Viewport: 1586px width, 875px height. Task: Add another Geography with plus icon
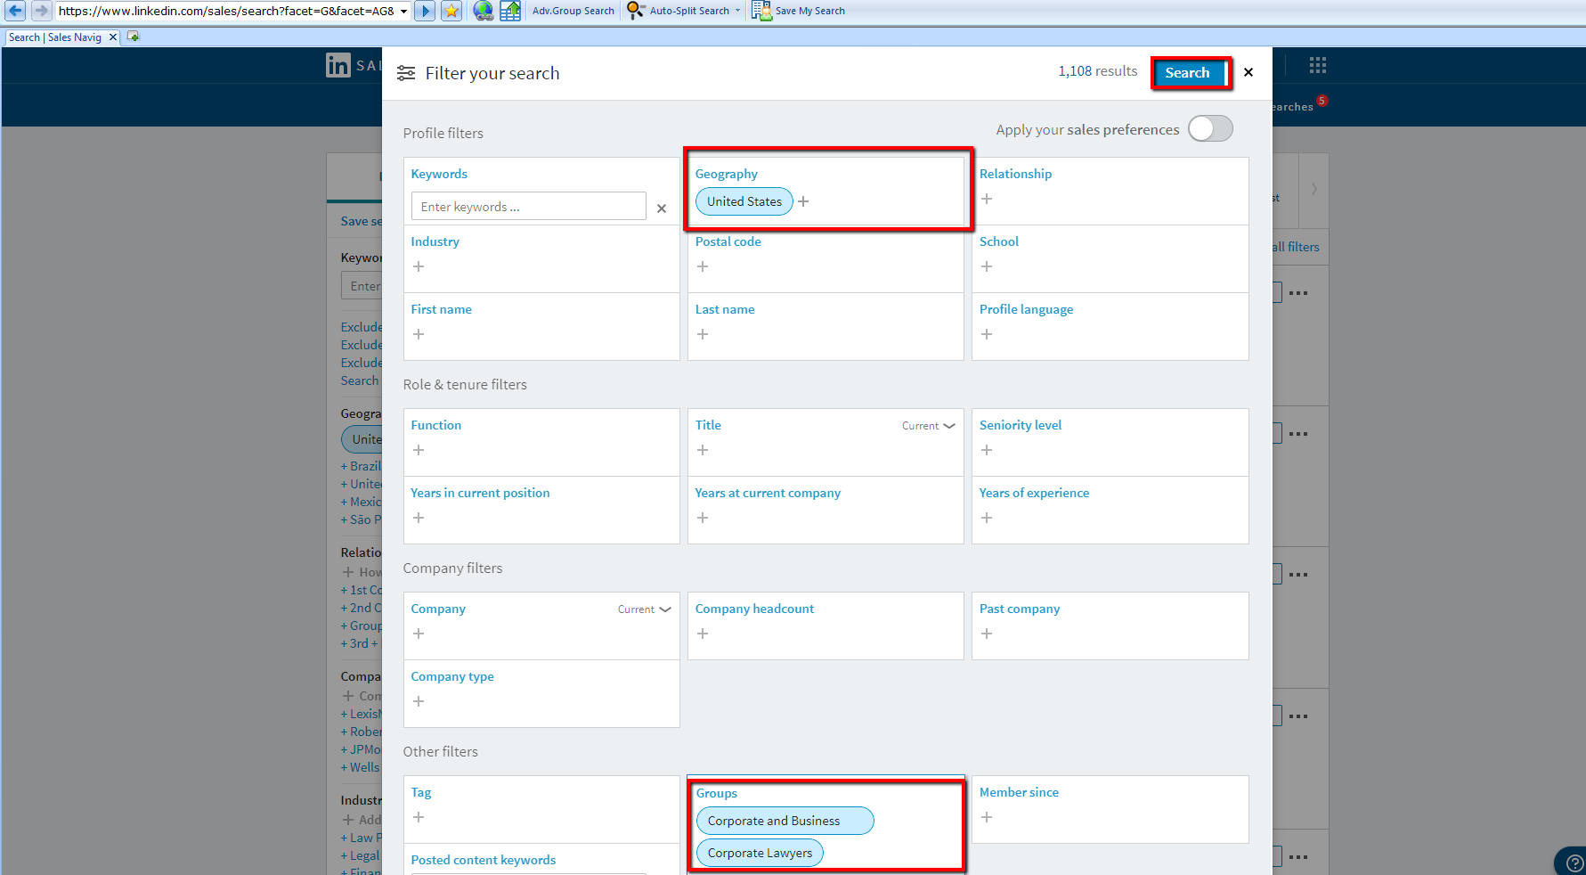tap(803, 201)
